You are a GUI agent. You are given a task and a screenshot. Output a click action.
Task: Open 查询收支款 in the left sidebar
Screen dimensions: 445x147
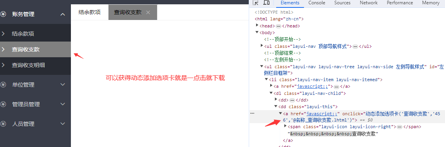pyautogui.click(x=35, y=49)
